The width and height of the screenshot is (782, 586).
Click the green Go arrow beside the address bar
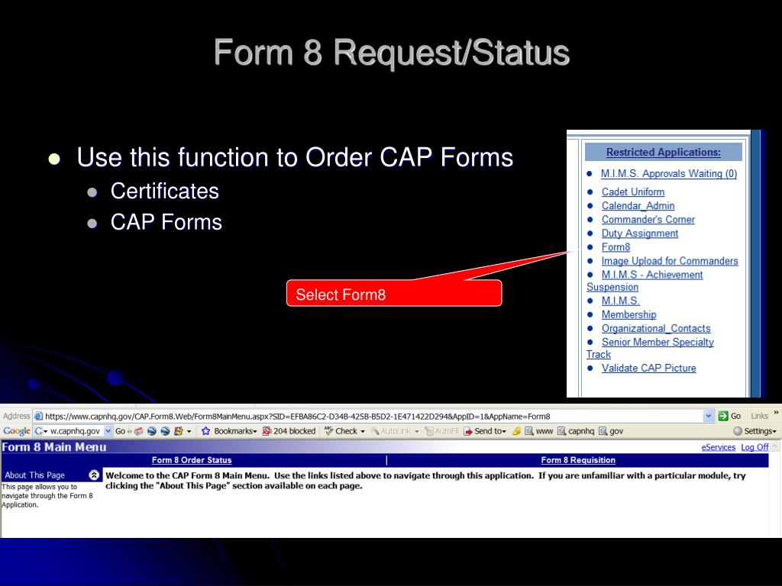(723, 416)
